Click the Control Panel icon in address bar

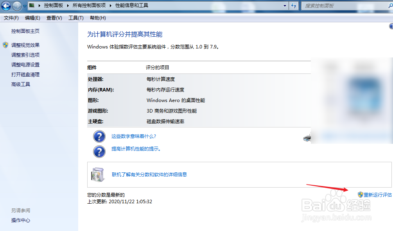coord(32,5)
